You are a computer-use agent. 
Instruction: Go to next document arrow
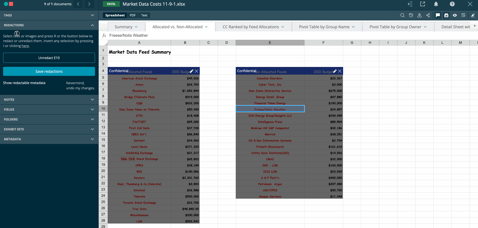pos(89,4)
